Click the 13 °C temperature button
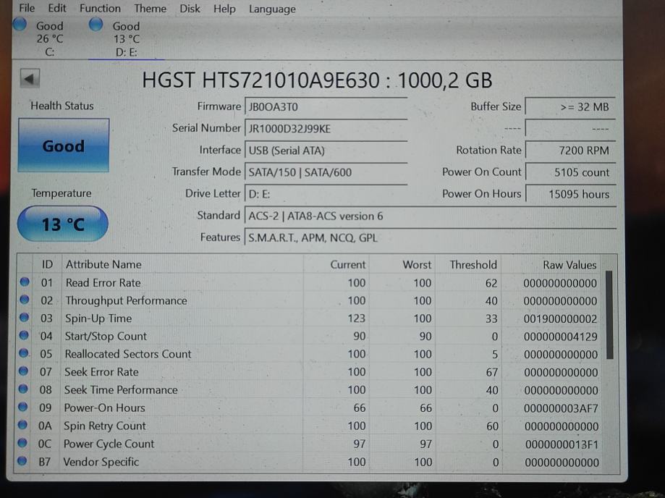 [63, 224]
